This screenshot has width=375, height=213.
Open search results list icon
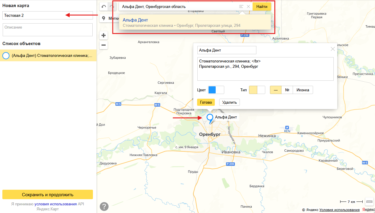(x=241, y=6)
